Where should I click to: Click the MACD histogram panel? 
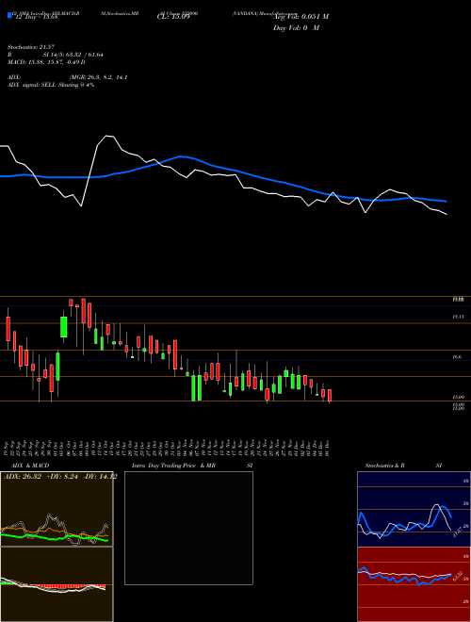tap(57, 584)
